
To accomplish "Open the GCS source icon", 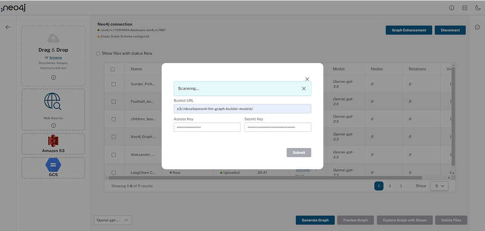I will [x=53, y=165].
